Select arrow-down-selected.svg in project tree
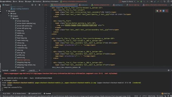Image resolution: width=172 pixels, height=97 pixels. point(26,23)
